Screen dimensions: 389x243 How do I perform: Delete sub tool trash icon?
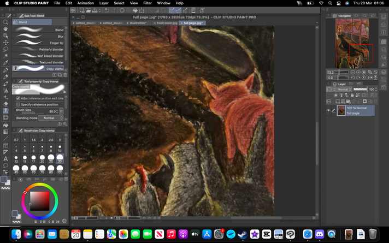[x=65, y=75]
